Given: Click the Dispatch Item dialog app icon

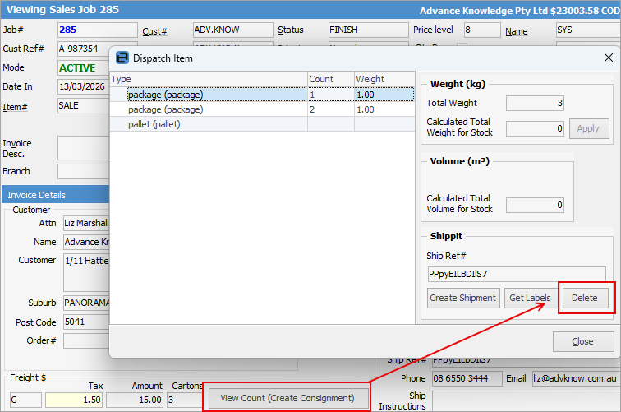Looking at the screenshot, I should 122,58.
